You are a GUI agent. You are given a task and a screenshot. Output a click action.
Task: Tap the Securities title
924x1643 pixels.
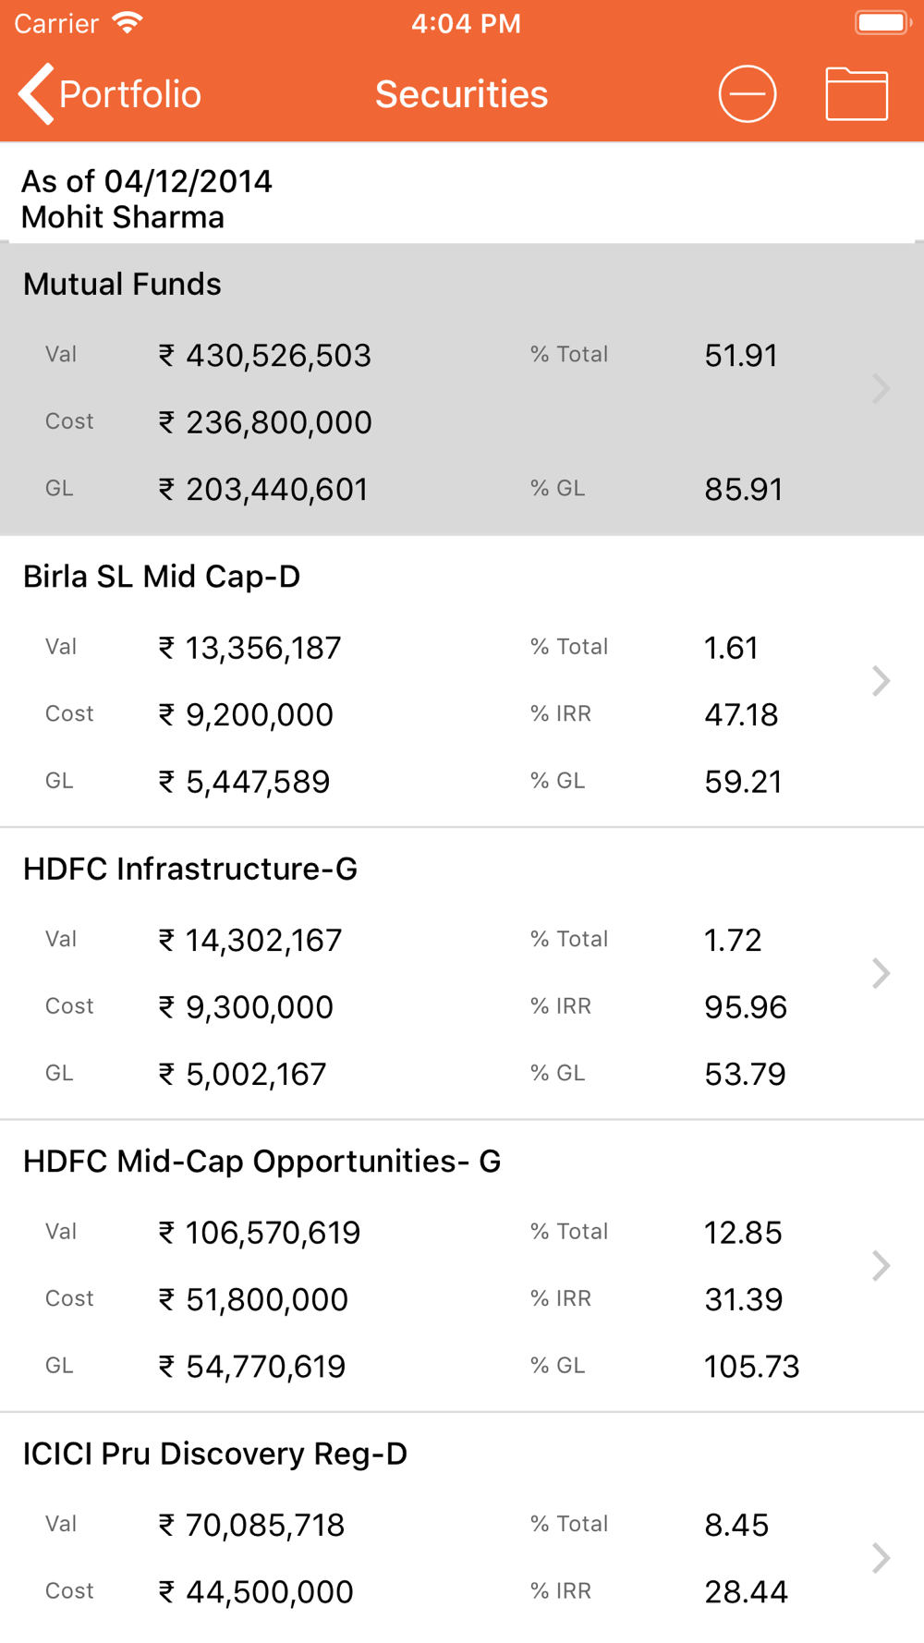point(461,94)
